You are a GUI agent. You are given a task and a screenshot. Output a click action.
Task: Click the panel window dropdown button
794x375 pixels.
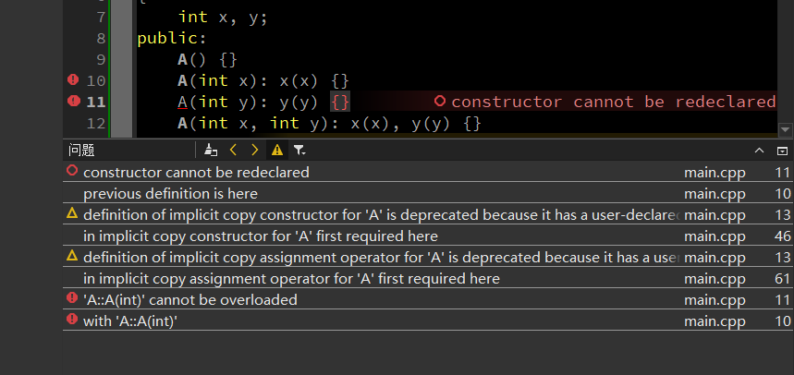pyautogui.click(x=782, y=150)
